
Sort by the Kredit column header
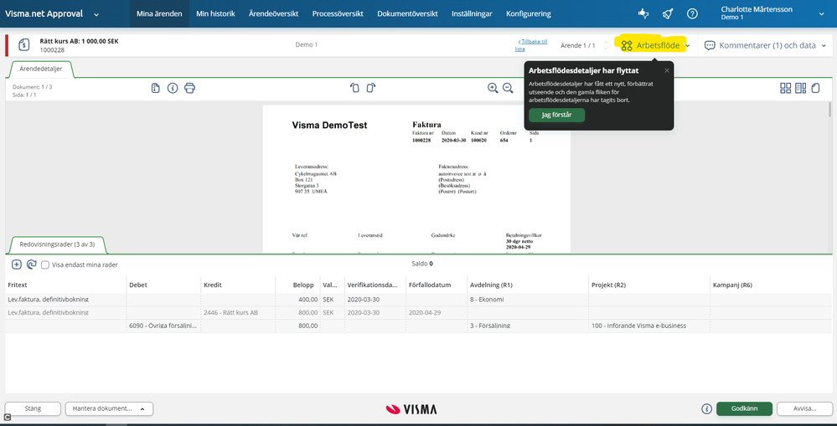pos(238,285)
